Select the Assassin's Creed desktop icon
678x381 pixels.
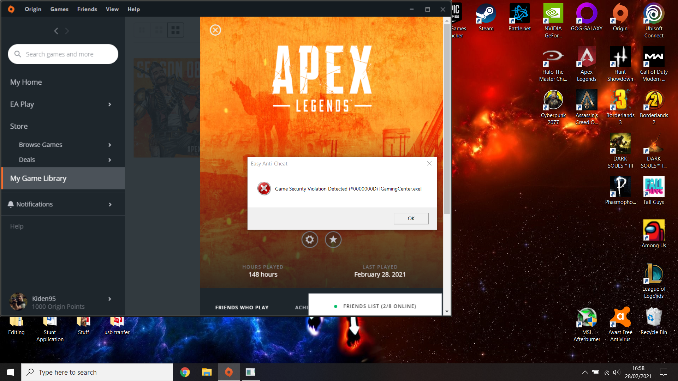[x=587, y=108]
